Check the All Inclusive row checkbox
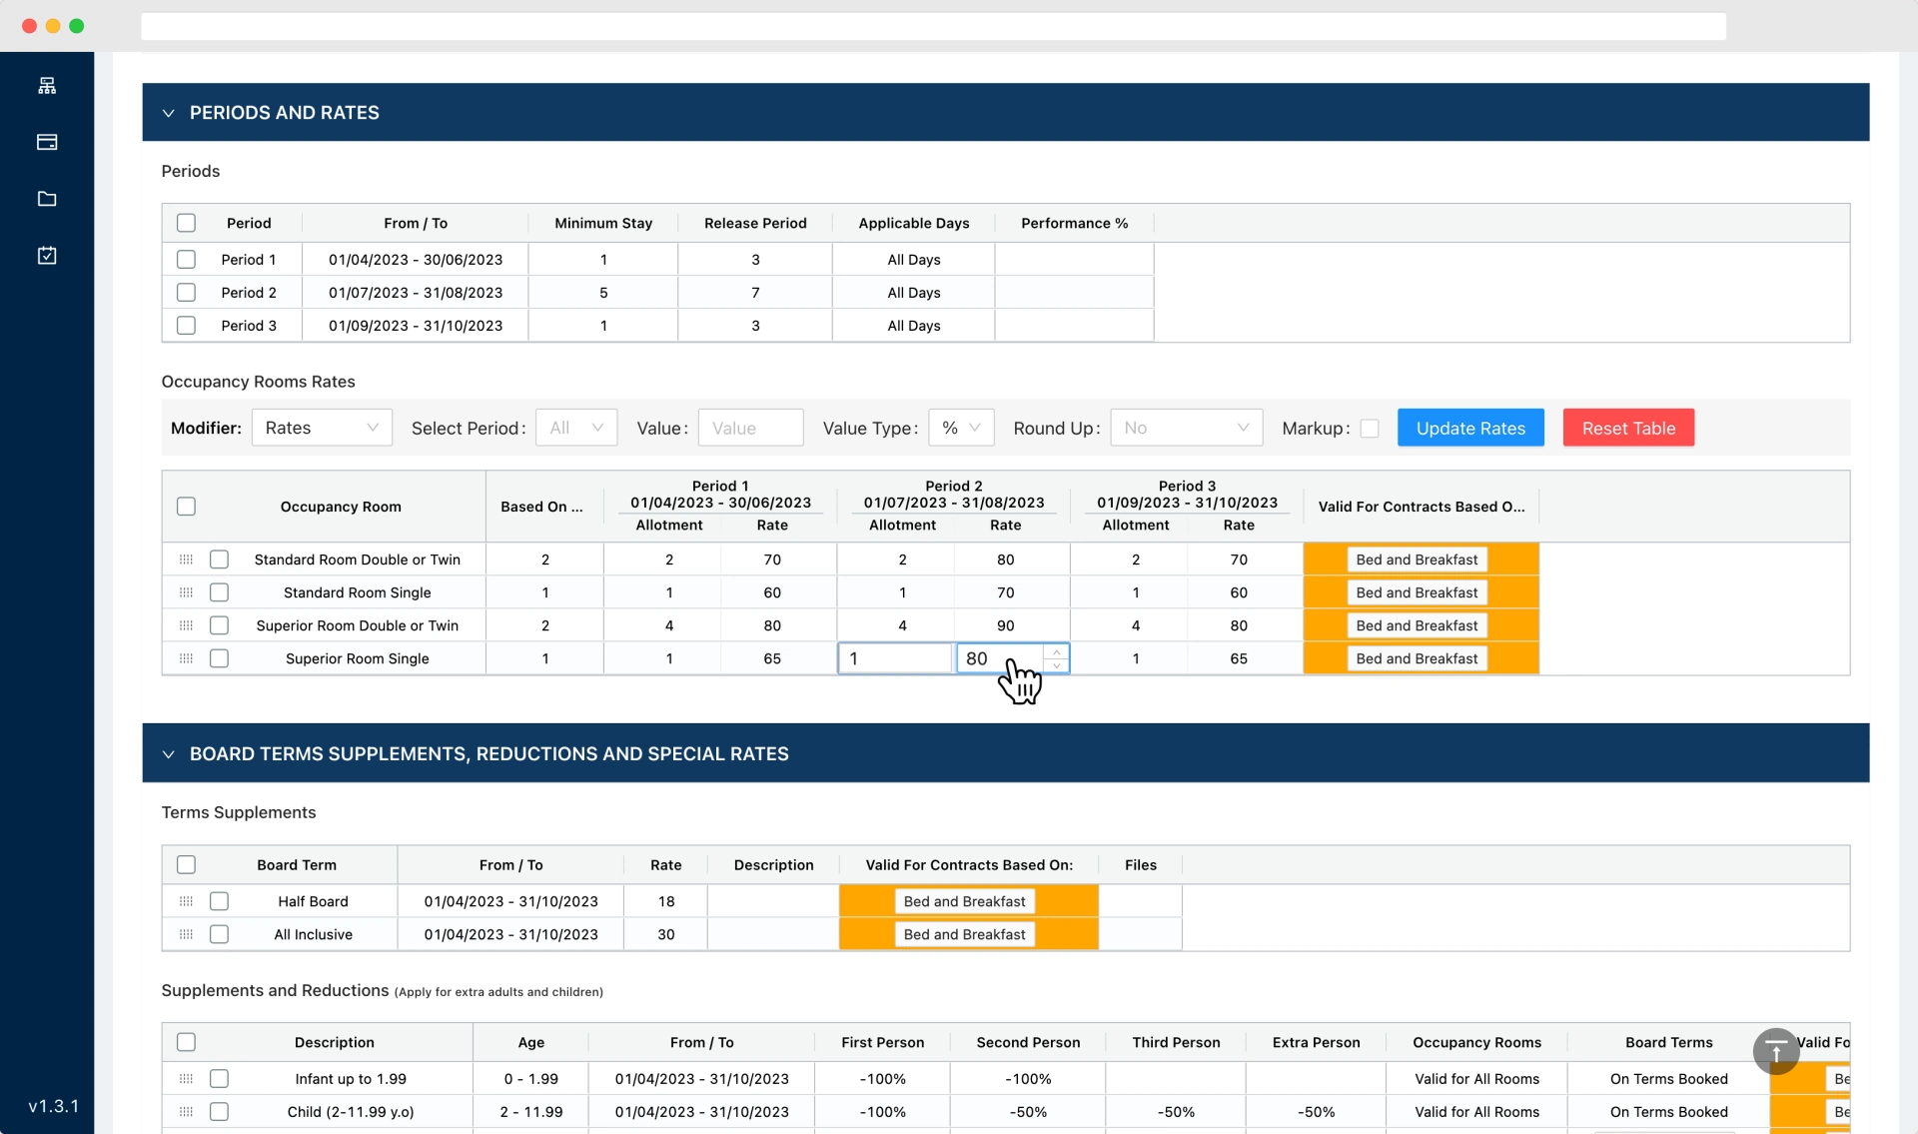The height and width of the screenshot is (1134, 1918). point(219,934)
